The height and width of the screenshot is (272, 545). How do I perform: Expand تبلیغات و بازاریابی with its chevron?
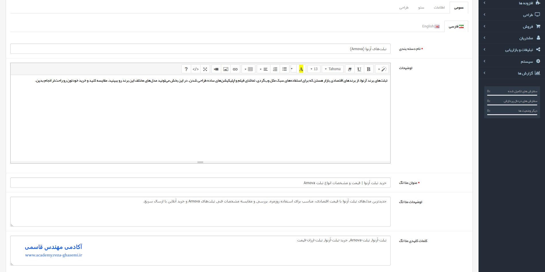(x=485, y=49)
